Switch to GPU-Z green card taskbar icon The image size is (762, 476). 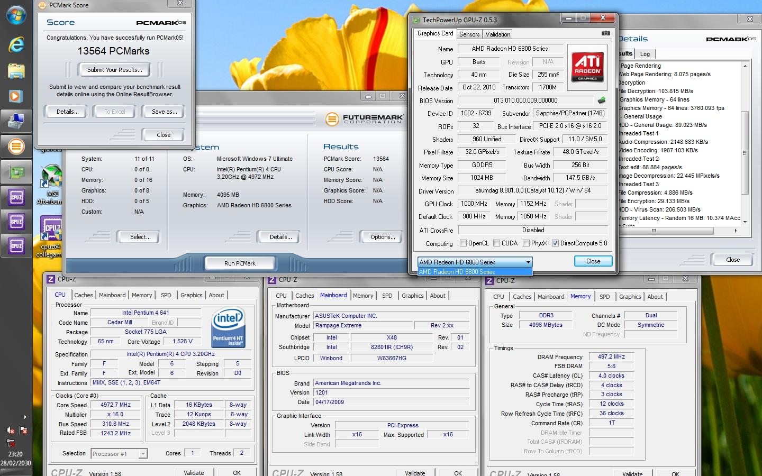[16, 172]
